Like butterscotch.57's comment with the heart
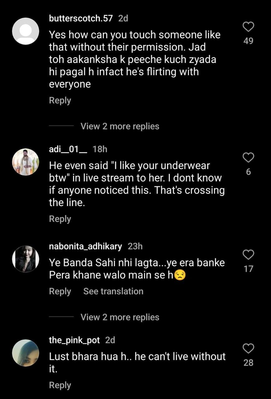271x399 pixels. [x=248, y=27]
